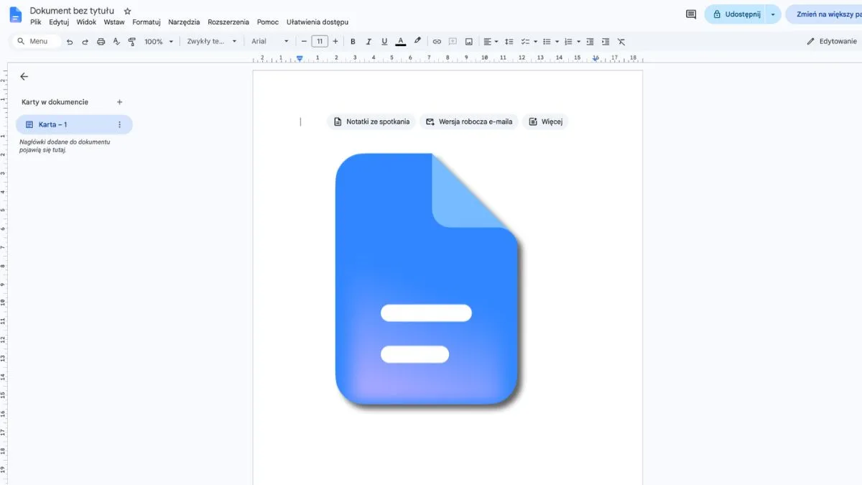This screenshot has height=485, width=862.
Task: Open the text alignment dropdown
Action: [491, 42]
